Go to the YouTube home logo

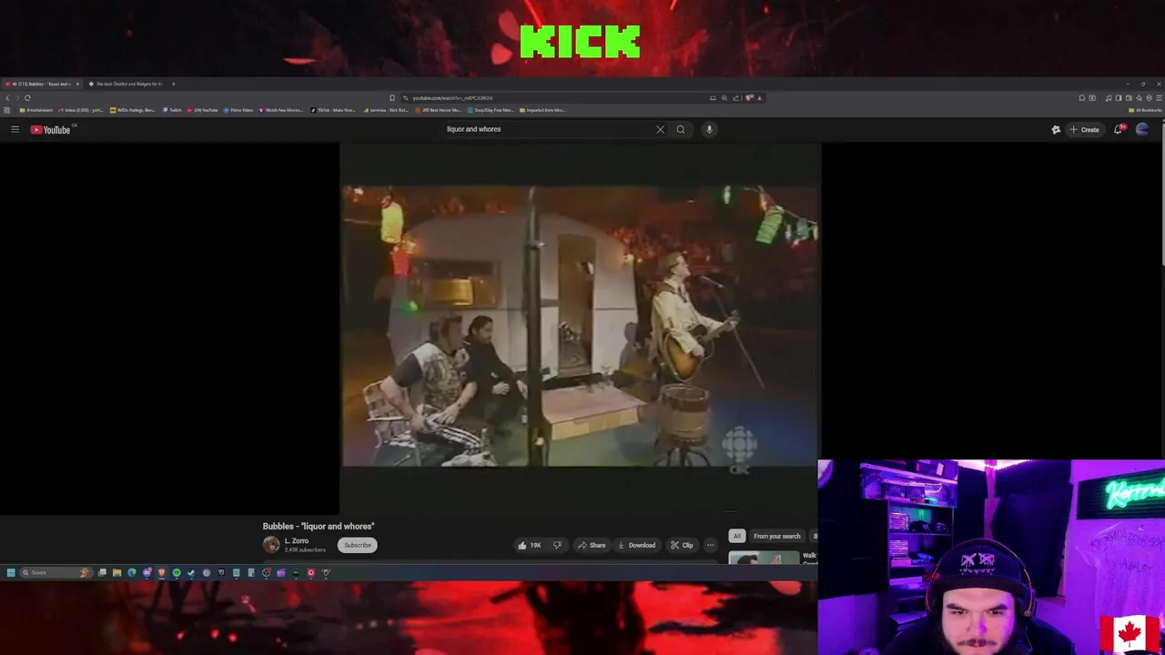(x=50, y=129)
